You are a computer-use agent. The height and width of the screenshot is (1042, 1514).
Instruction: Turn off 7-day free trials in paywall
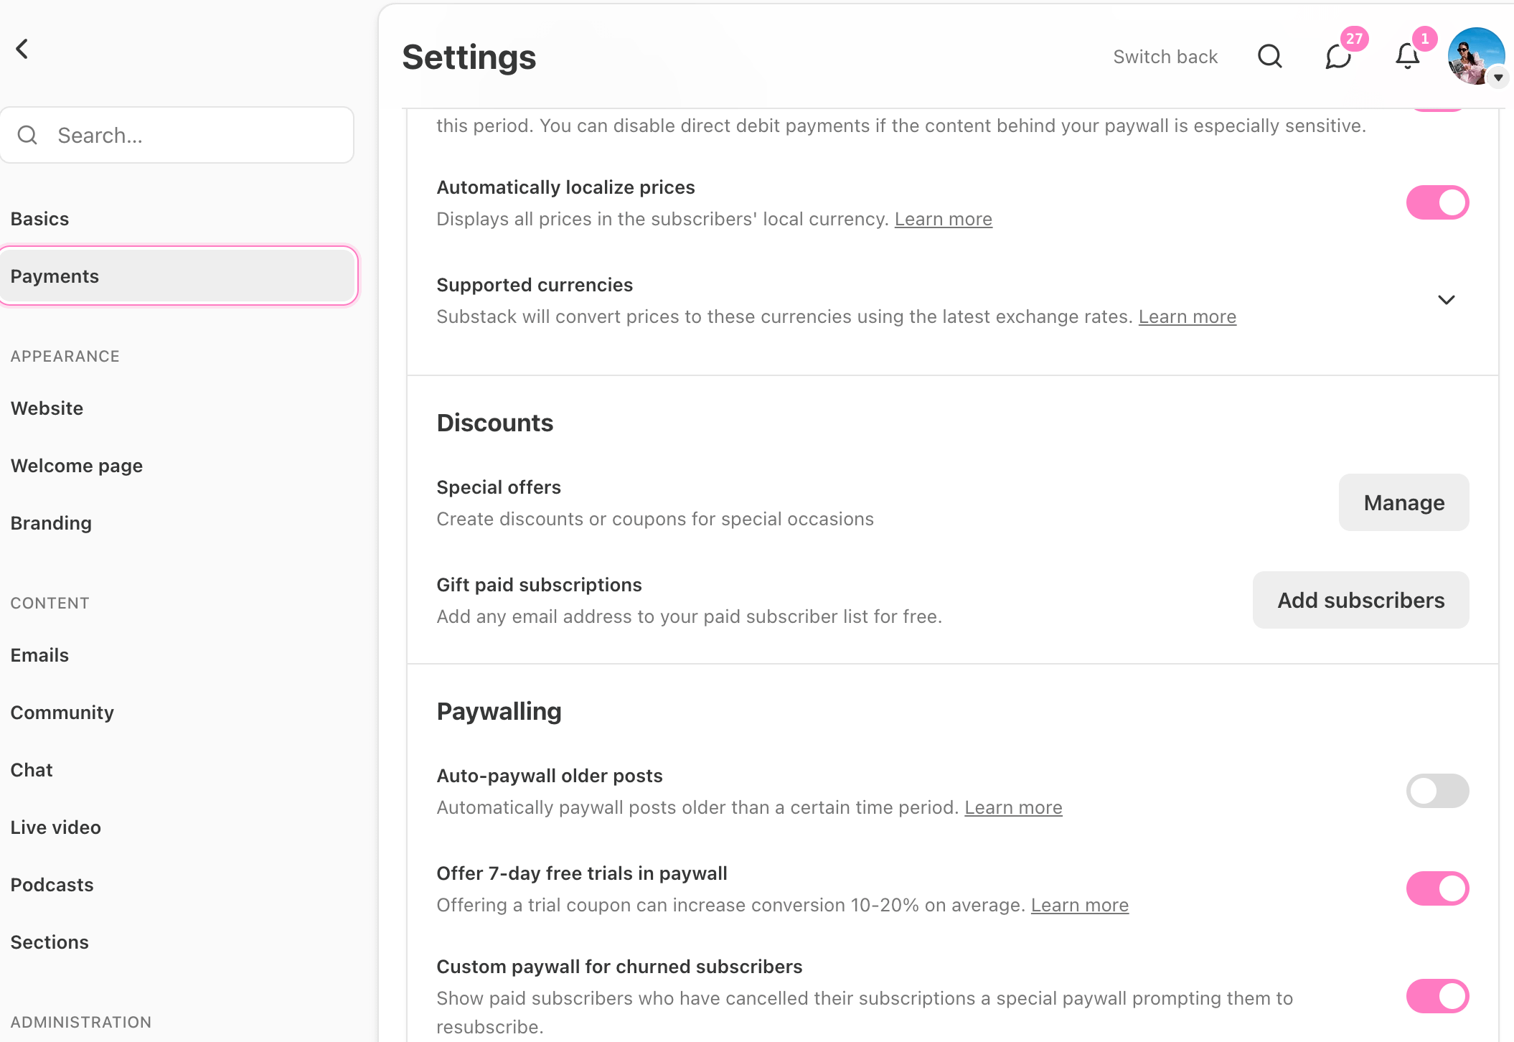(1437, 888)
